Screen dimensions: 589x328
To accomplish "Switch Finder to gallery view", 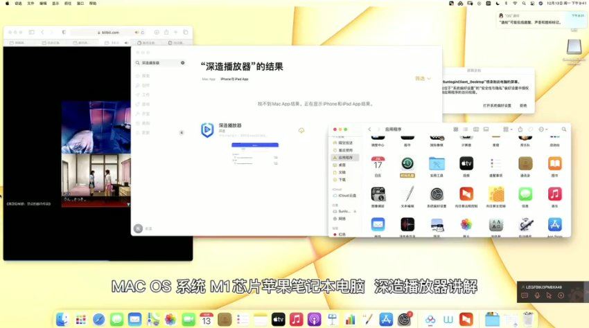I will pyautogui.click(x=486, y=129).
